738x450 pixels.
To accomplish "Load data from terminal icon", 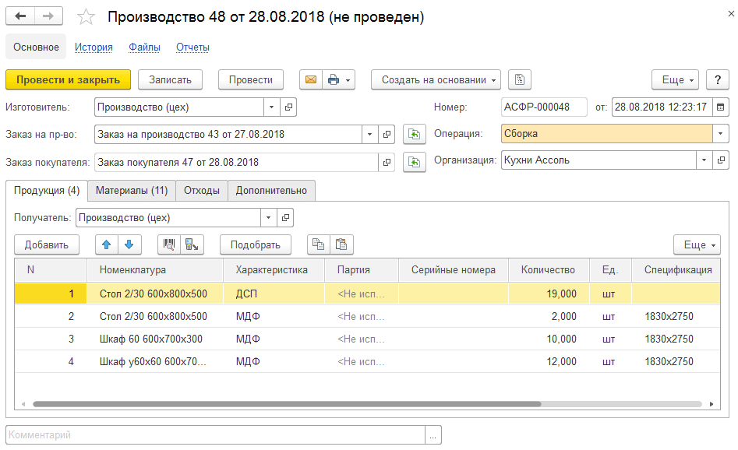I will (x=192, y=244).
